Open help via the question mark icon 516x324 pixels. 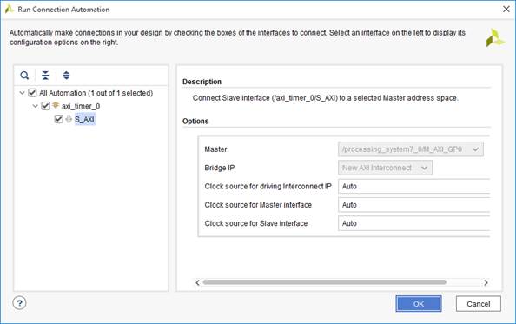click(19, 303)
